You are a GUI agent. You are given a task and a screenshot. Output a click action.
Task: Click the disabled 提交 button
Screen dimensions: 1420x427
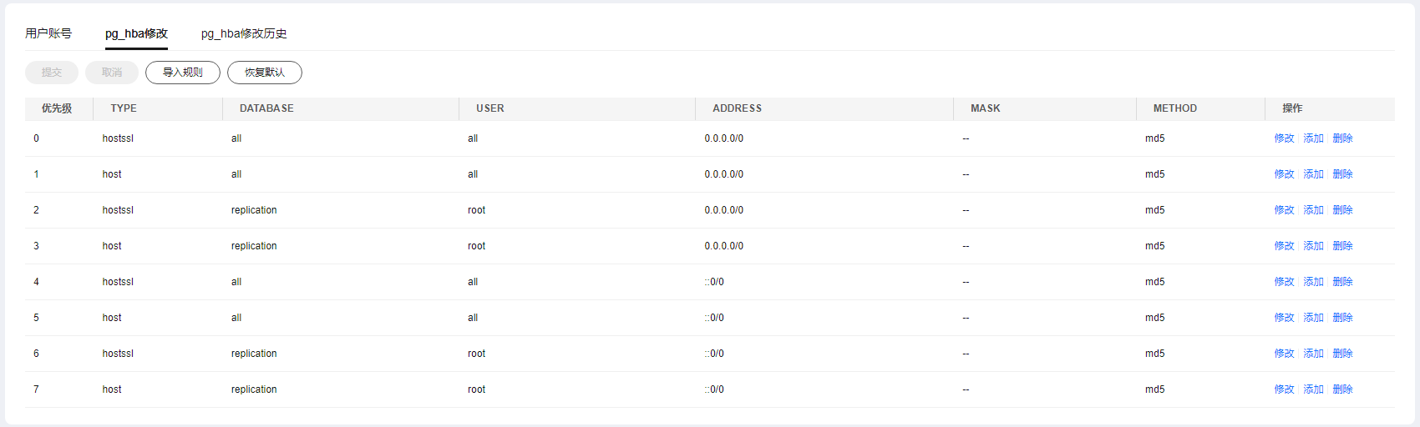tap(52, 73)
